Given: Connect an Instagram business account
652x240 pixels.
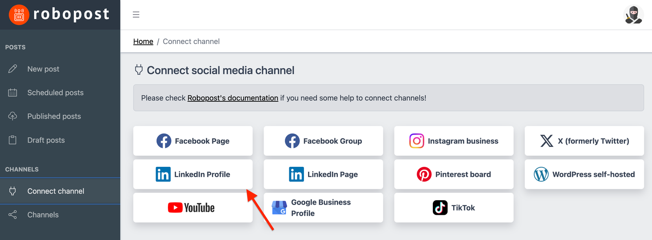Looking at the screenshot, I should [x=454, y=141].
